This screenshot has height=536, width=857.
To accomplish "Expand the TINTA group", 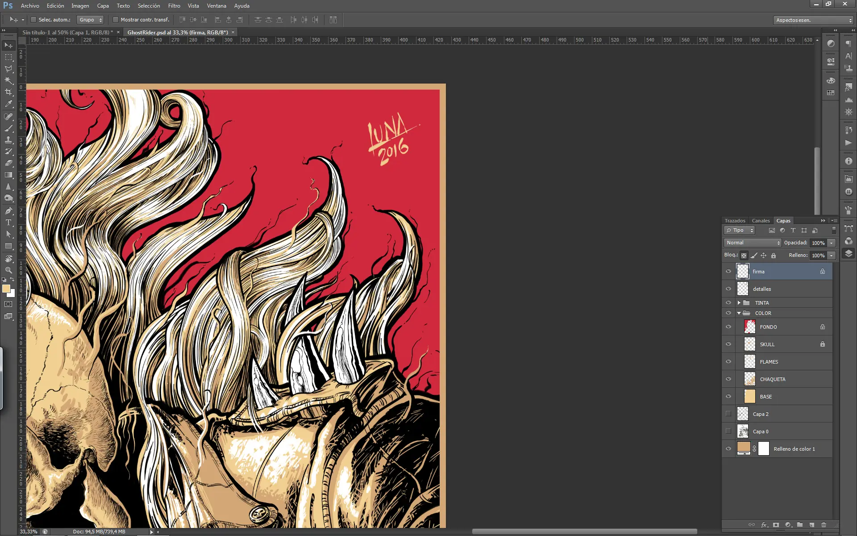I will tap(739, 303).
